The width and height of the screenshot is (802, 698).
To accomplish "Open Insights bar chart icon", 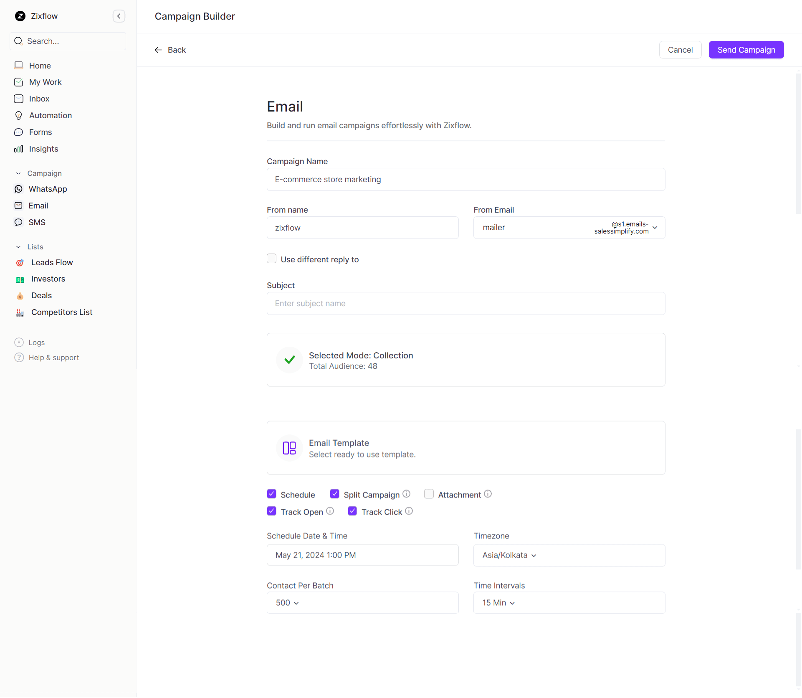I will [x=19, y=149].
